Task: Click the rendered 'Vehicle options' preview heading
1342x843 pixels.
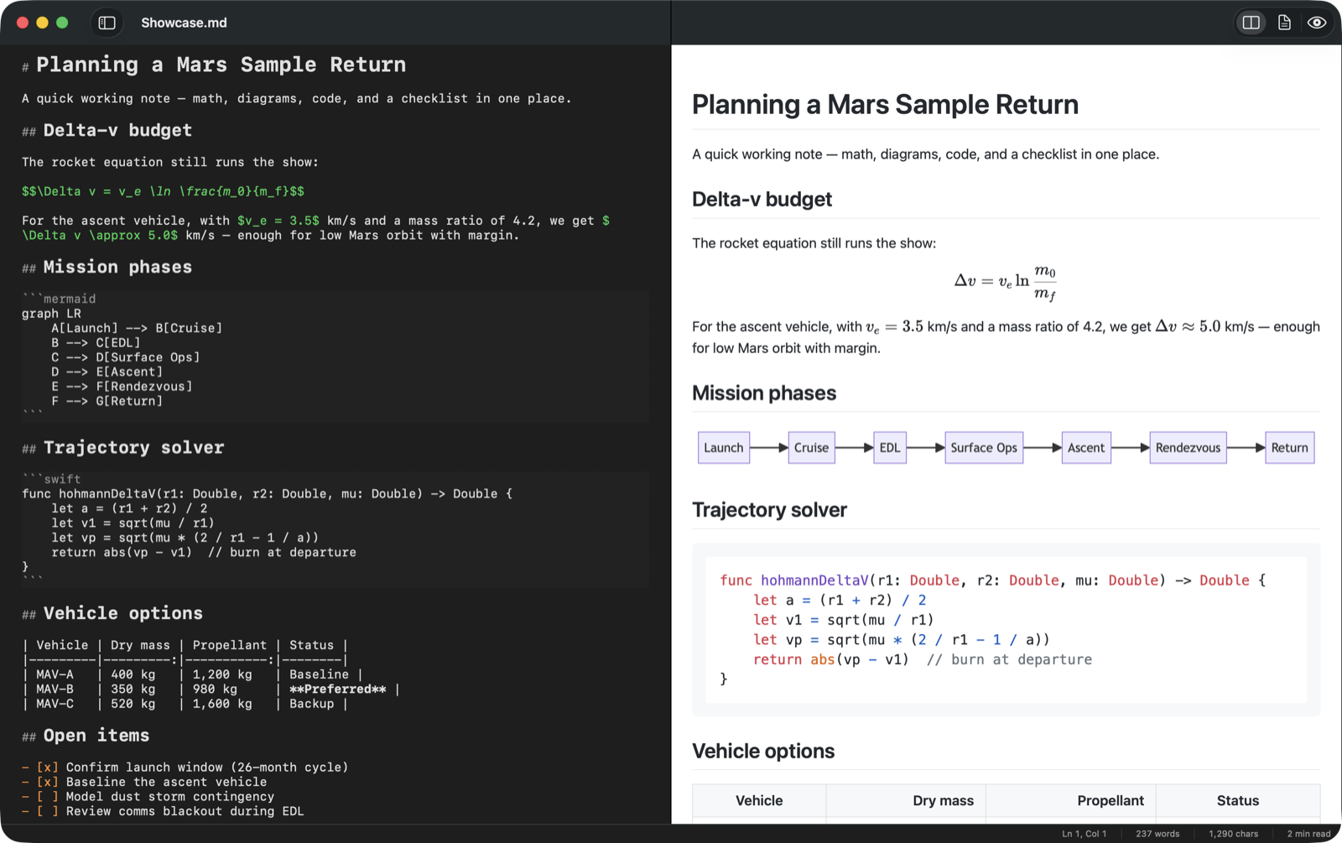Action: pos(763,751)
